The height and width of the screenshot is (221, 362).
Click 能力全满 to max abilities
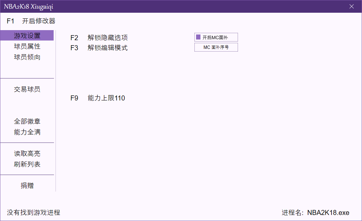coord(27,132)
